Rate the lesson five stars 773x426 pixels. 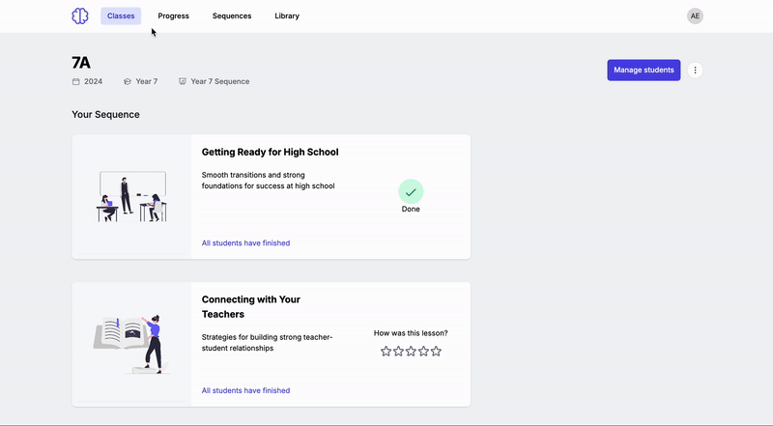tap(436, 352)
